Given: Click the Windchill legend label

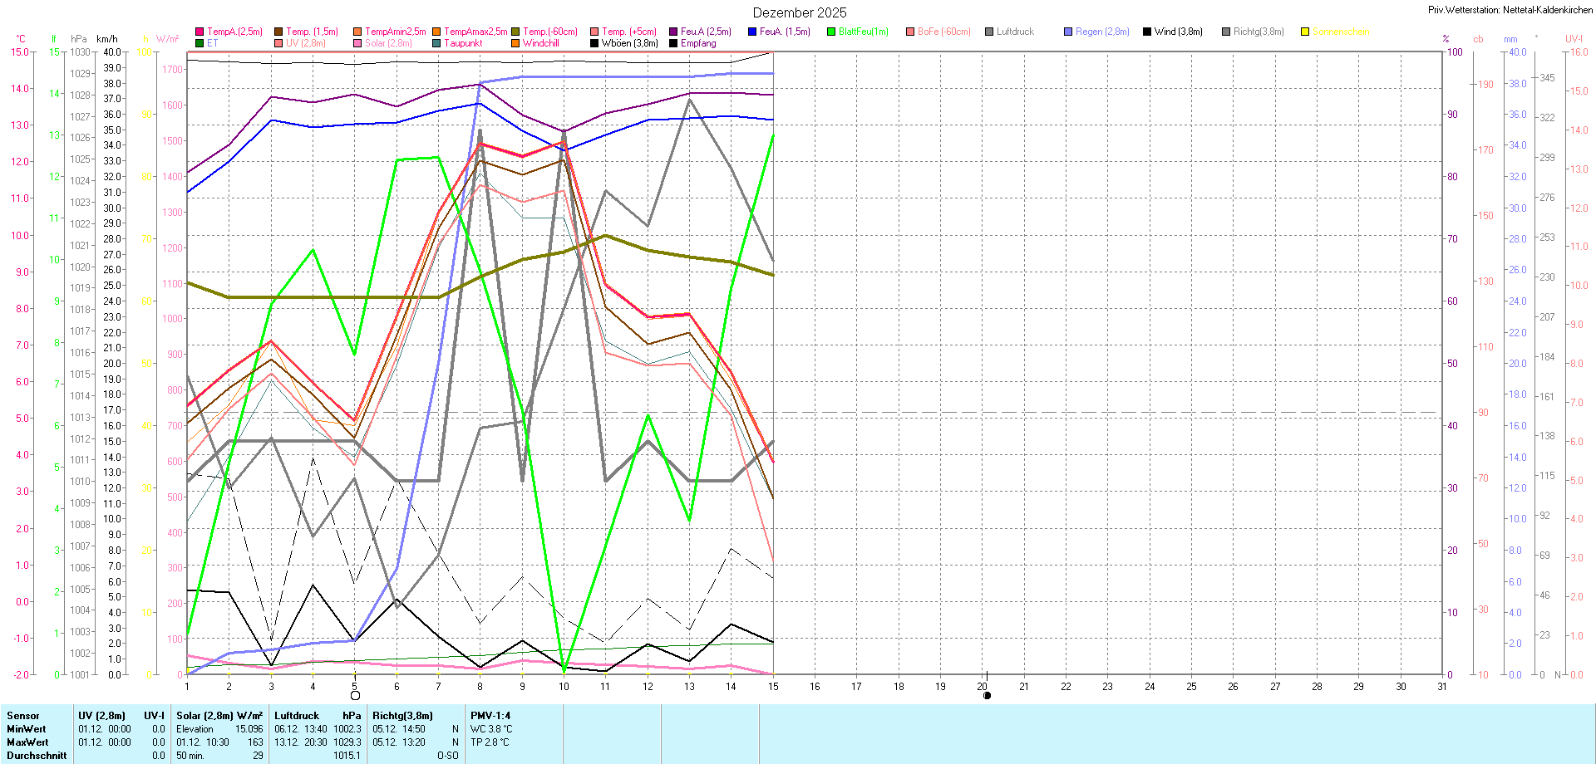Looking at the screenshot, I should (x=540, y=43).
